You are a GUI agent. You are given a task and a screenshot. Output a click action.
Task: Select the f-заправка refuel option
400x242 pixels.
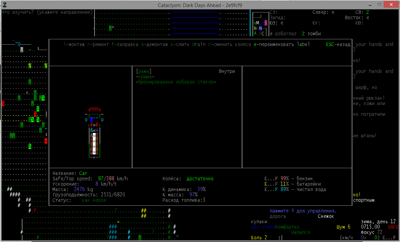point(125,44)
